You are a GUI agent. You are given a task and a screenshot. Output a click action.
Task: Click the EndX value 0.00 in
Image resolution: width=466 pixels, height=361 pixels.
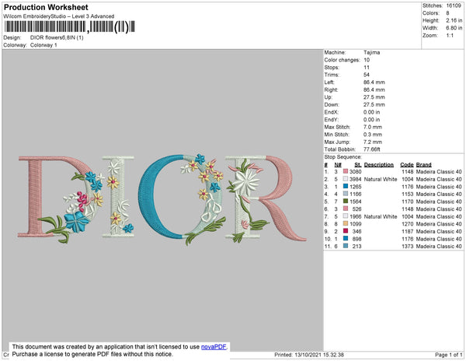pyautogui.click(x=371, y=112)
